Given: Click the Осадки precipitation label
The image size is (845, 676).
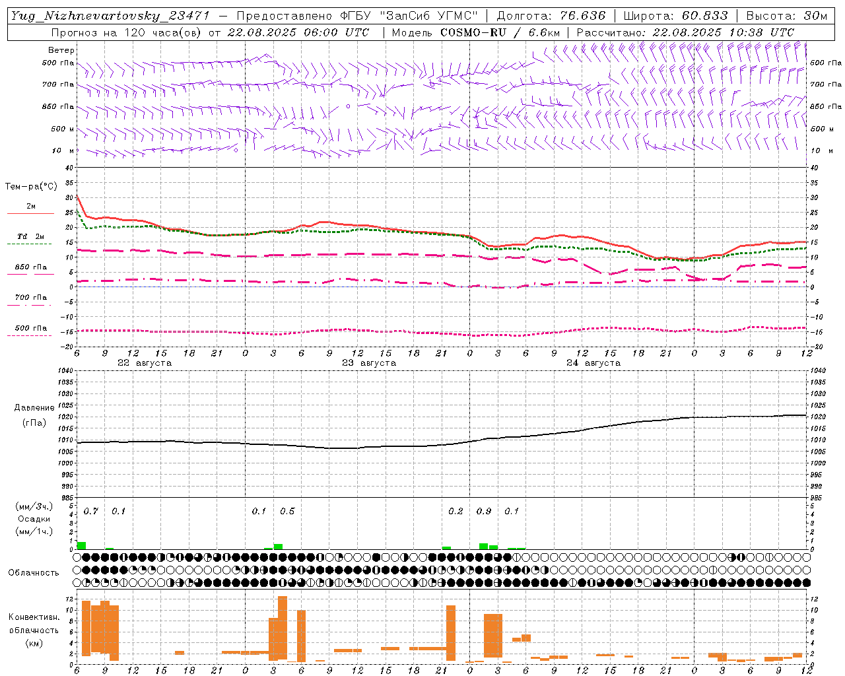Looking at the screenshot, I should pyautogui.click(x=34, y=519).
